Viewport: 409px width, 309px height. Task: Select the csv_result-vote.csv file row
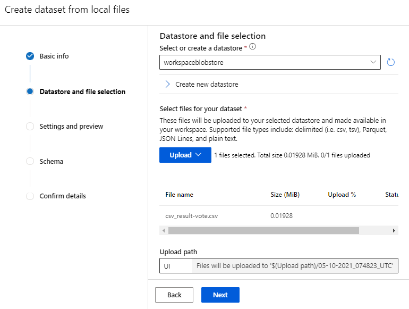pyautogui.click(x=192, y=216)
